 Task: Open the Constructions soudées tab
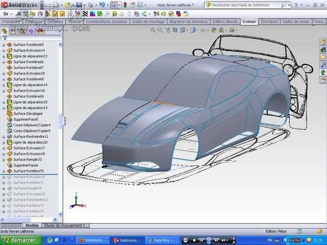pos(106,21)
